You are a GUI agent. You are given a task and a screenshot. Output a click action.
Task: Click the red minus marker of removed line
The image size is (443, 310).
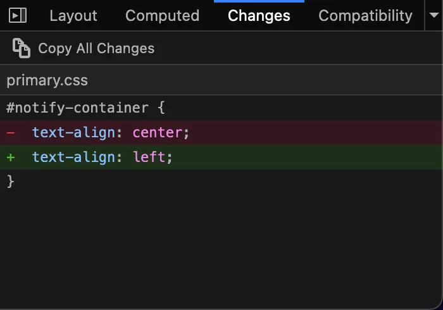click(x=11, y=133)
